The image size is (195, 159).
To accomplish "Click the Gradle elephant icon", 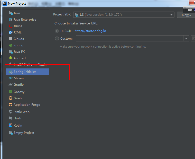I will pos(11,85).
